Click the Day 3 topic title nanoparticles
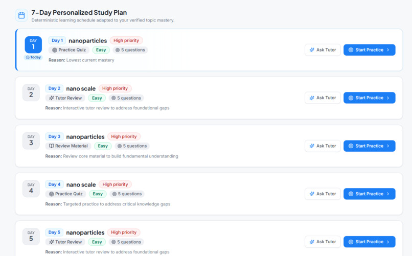 pyautogui.click(x=85, y=137)
